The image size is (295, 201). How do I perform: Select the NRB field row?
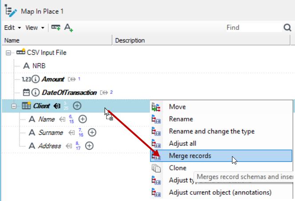pyautogui.click(x=39, y=66)
